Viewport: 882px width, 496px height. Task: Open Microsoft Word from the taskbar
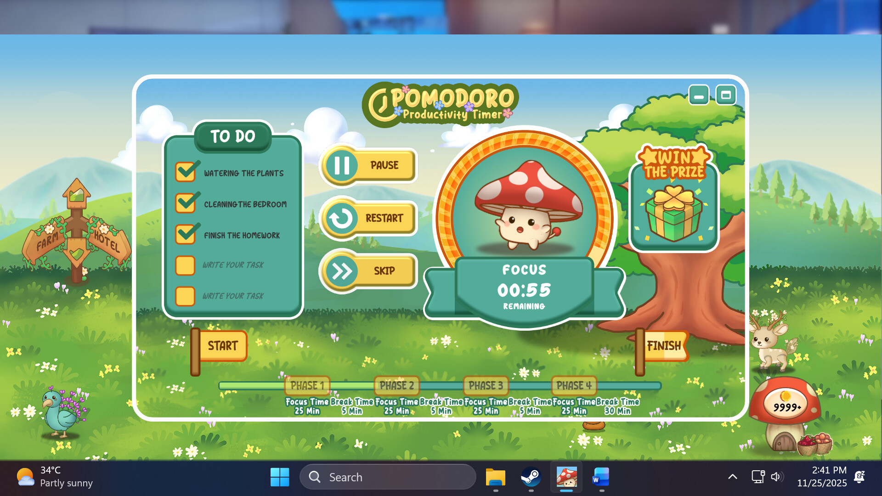600,477
